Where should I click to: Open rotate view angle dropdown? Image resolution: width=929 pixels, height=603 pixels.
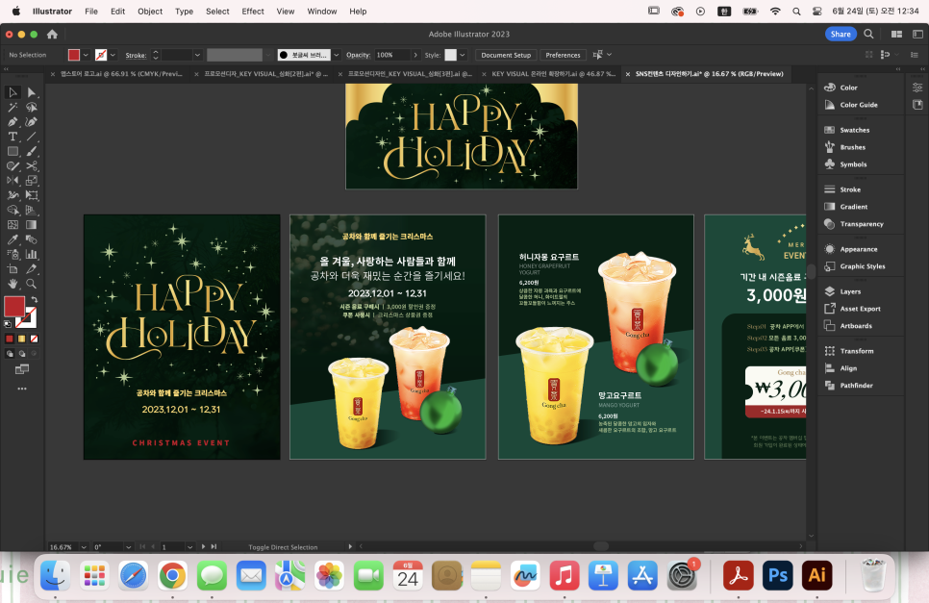(x=128, y=547)
